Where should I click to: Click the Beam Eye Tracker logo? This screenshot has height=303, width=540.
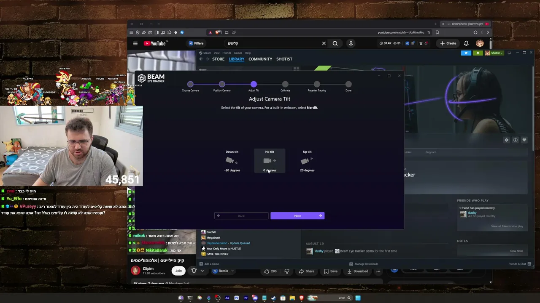(151, 78)
